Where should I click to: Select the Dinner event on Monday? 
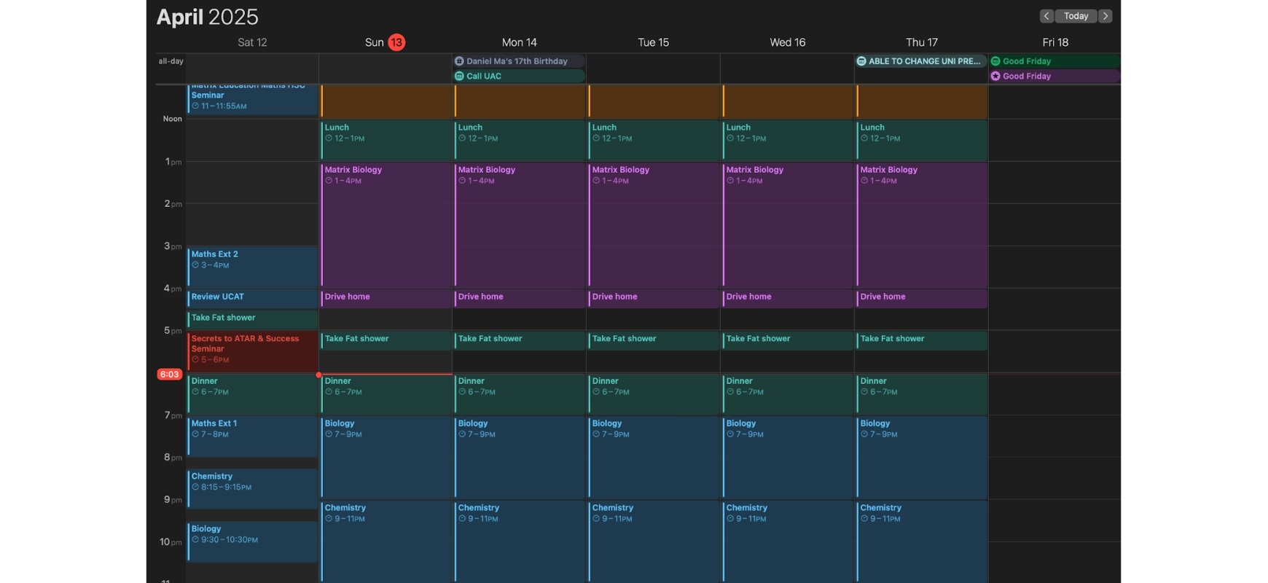(520, 394)
